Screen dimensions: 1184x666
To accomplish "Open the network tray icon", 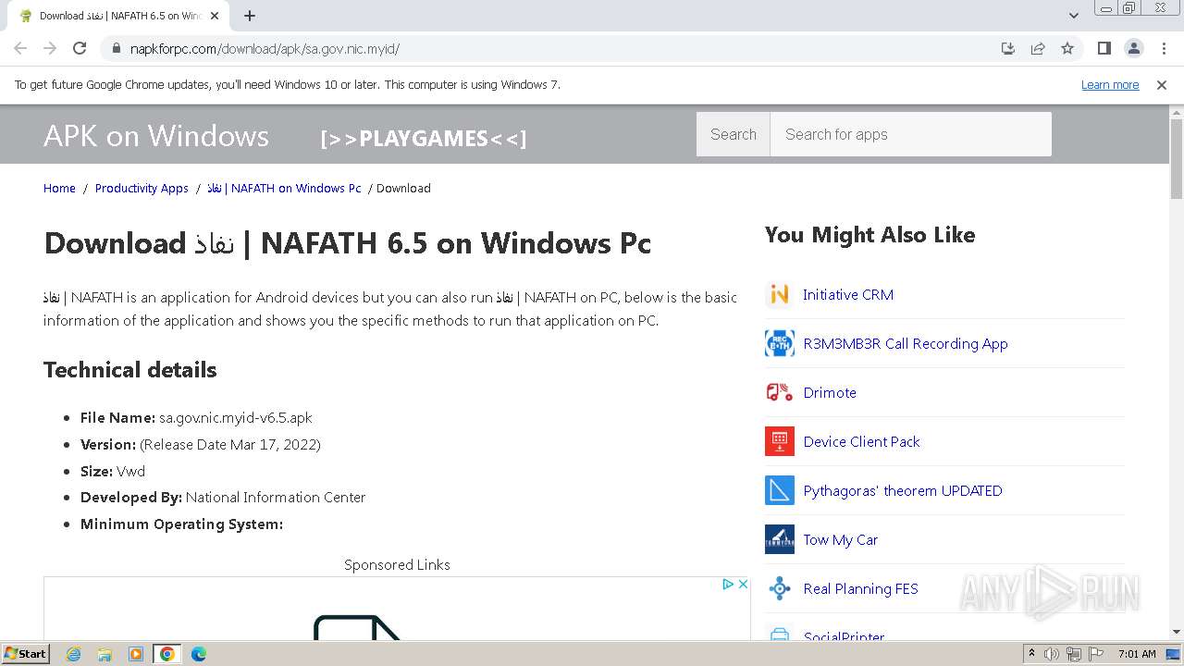I will click(x=1074, y=654).
